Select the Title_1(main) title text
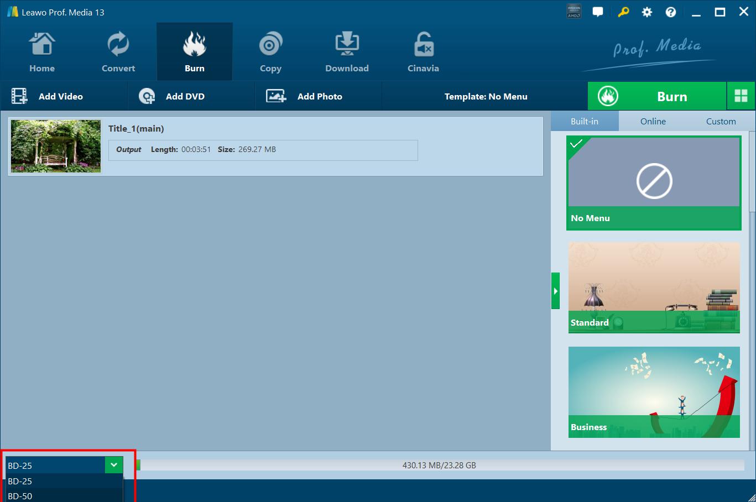 pos(136,129)
